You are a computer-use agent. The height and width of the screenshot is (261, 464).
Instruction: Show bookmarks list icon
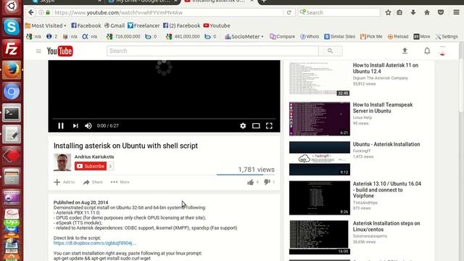399,12
